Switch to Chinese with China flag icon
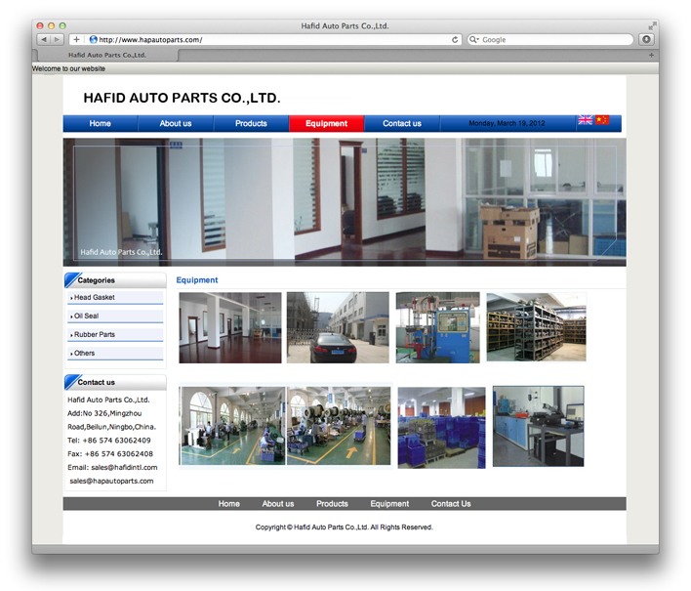This screenshot has height=591, width=691. point(602,120)
